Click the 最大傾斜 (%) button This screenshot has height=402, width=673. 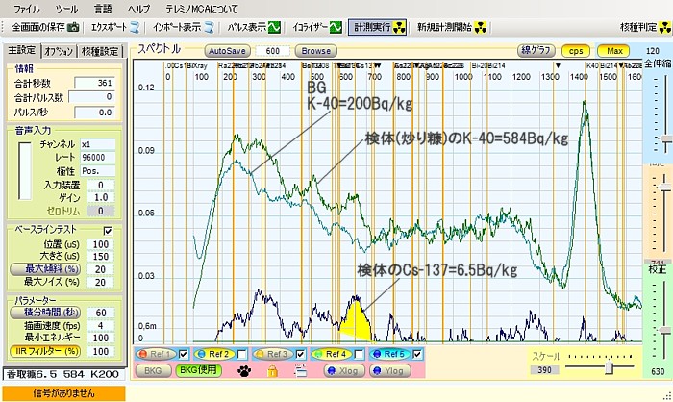coord(45,269)
